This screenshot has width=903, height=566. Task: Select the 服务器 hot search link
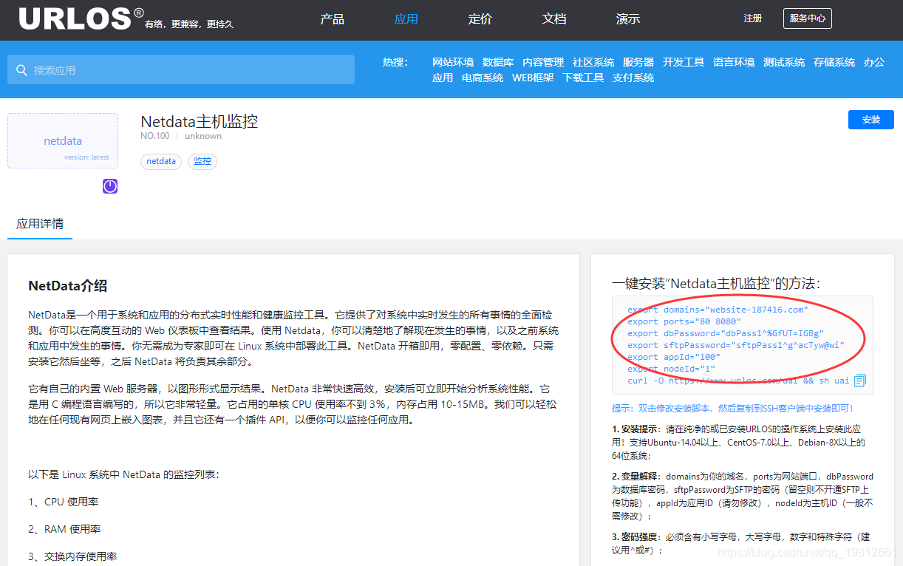click(x=638, y=62)
